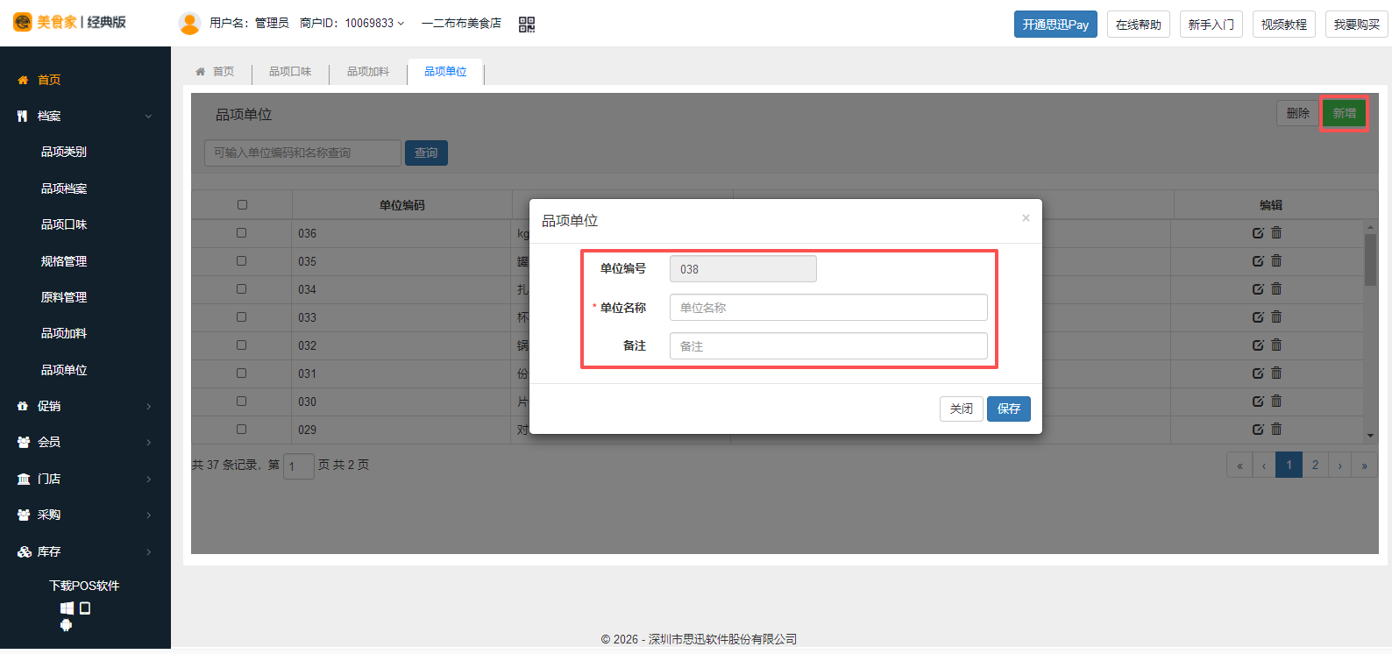Save the new unit with 保存
1392x654 pixels.
[1009, 409]
